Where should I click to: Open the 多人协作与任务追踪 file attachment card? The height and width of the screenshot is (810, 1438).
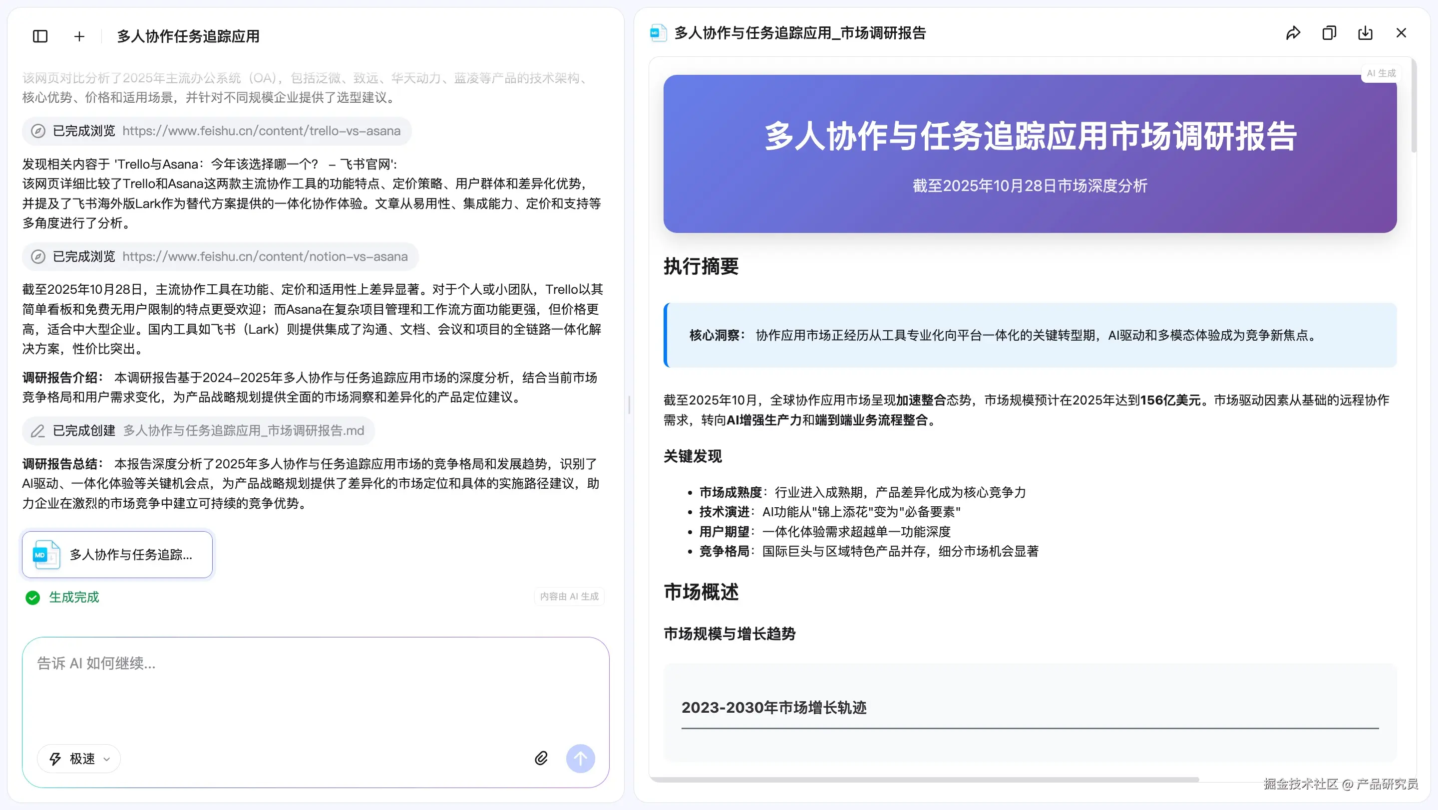[117, 554]
